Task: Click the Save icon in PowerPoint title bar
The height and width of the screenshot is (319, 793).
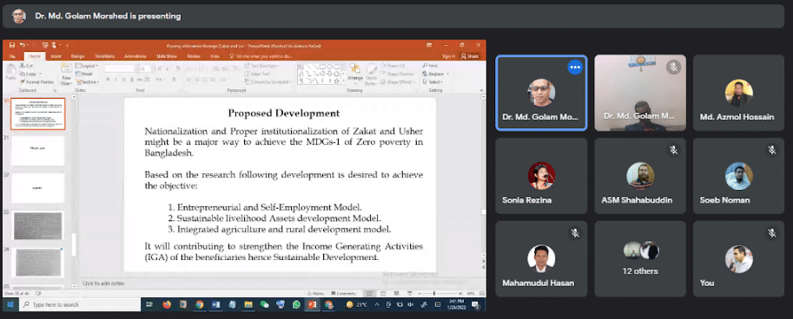Action: tap(11, 45)
